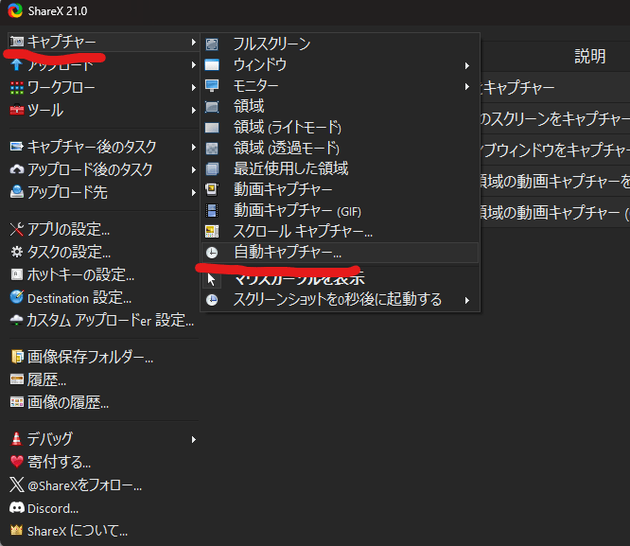Expand the screenshot delay submenu arrow

coord(467,300)
